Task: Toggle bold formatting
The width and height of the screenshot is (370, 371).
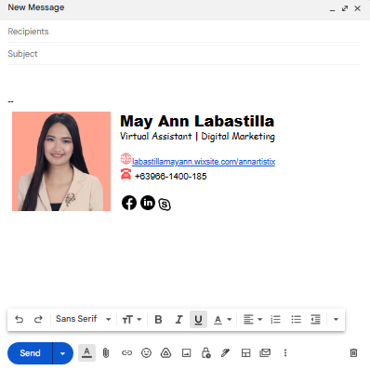Action: [x=158, y=319]
